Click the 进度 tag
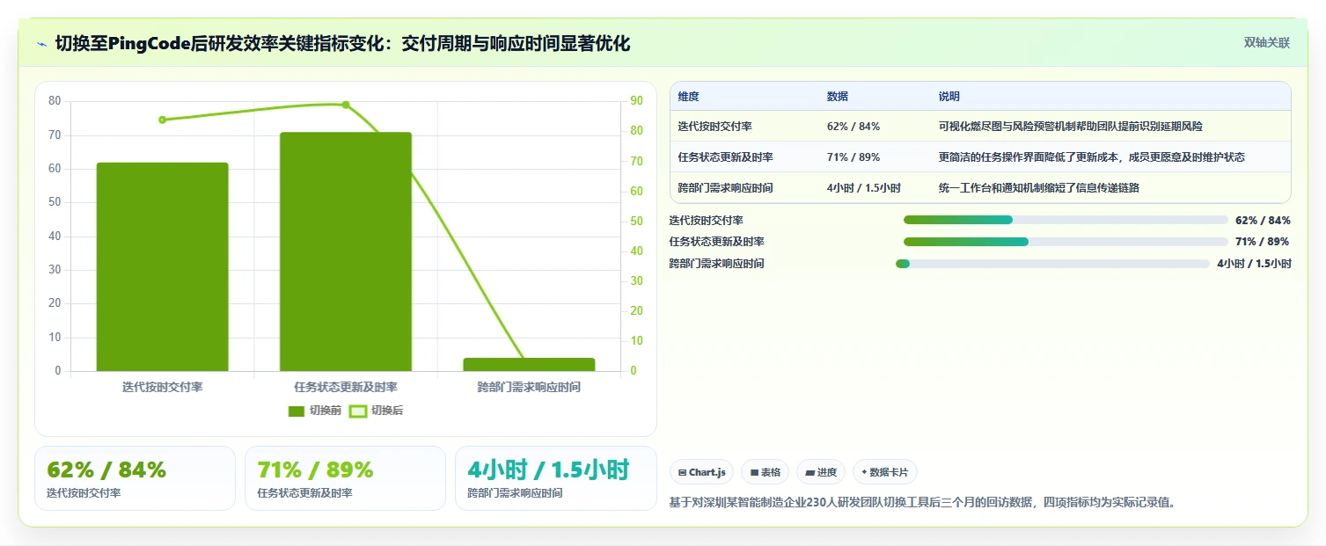 coord(821,472)
